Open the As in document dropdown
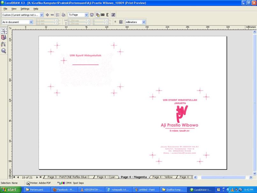This screenshot has height=193, width=257. [31, 22]
